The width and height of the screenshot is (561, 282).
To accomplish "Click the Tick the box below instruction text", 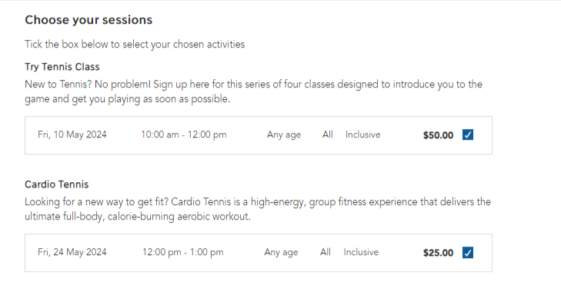I will (x=135, y=45).
